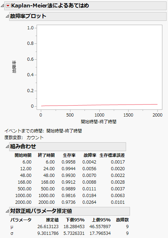The image size is (168, 238).
Task: Click the red failure rate curve in the plot
Action: 99,105
